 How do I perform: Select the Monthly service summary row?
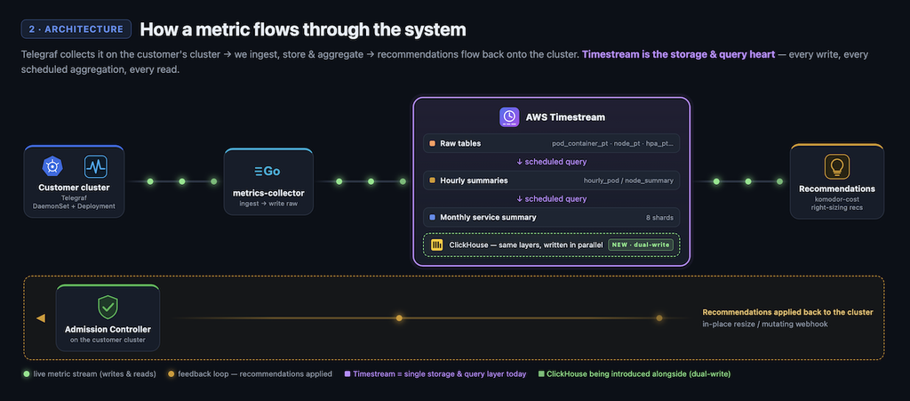(551, 218)
